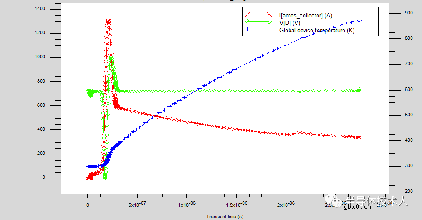Select the V[D] (V) legend entry text
This screenshot has width=422, height=220.
tap(290, 23)
